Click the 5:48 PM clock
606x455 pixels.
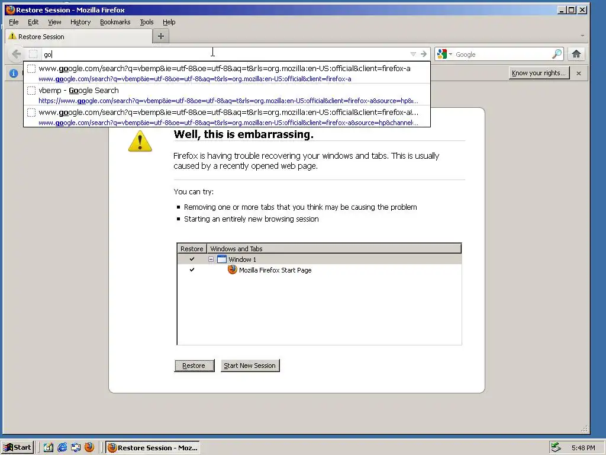coord(583,448)
